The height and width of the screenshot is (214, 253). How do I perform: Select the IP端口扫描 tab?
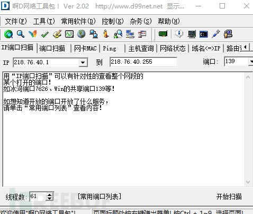pos(17,48)
